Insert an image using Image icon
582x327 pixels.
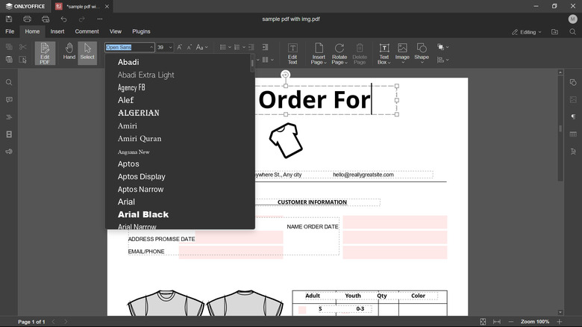point(402,52)
